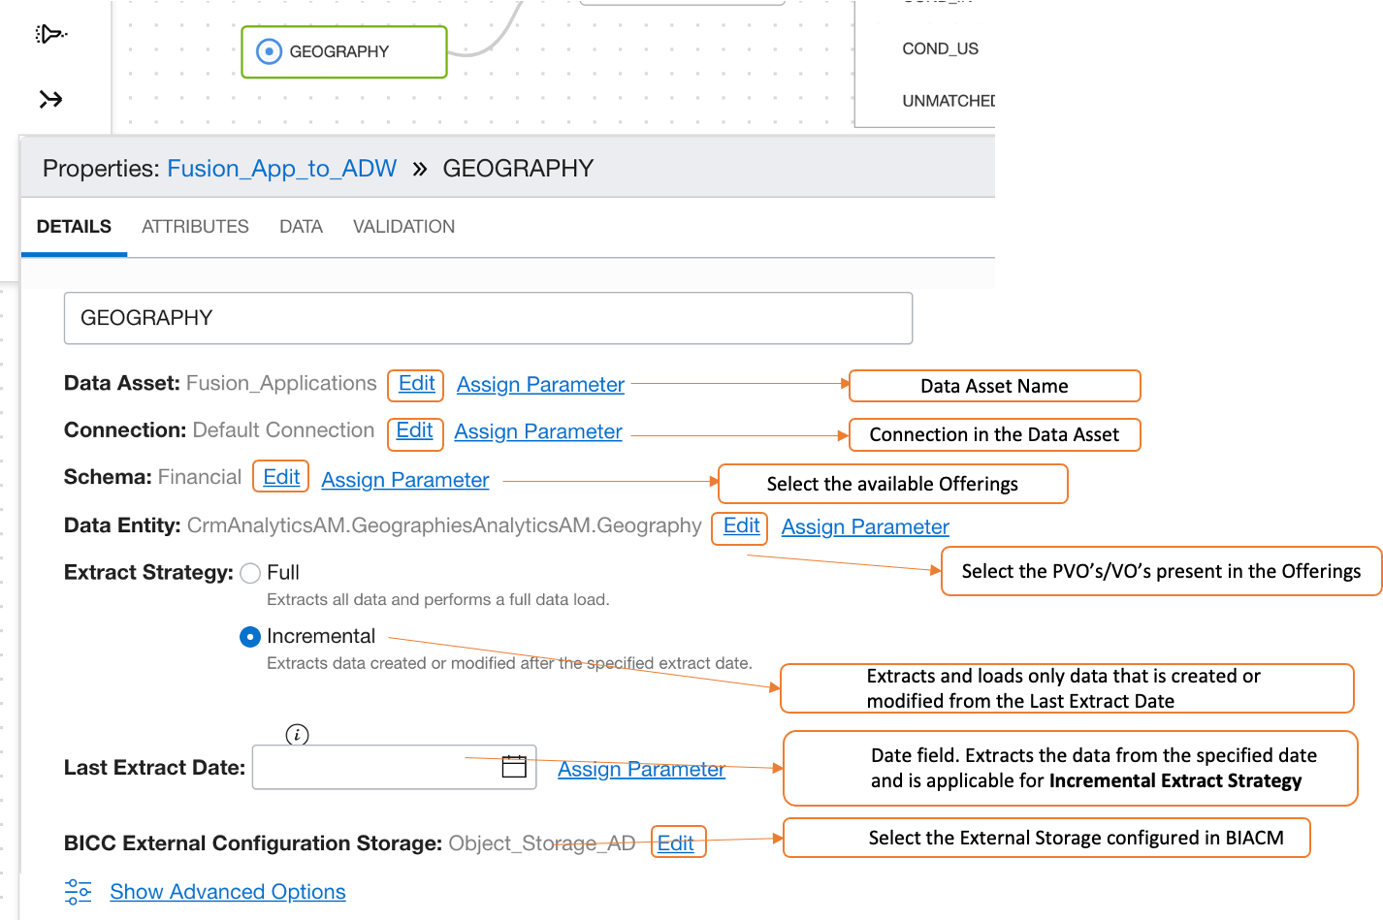Edit the Schema selection
The width and height of the screenshot is (1383, 921).
[281, 478]
